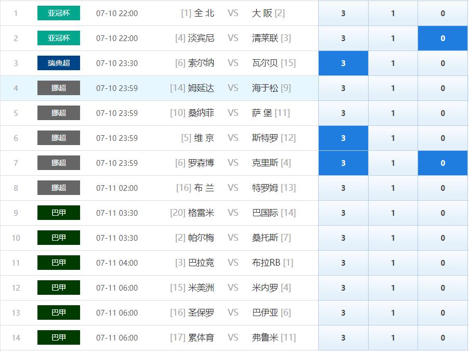469x352 pixels.
Task: Select 1 for 布兰 vs 特罗姆
Action: point(393,188)
